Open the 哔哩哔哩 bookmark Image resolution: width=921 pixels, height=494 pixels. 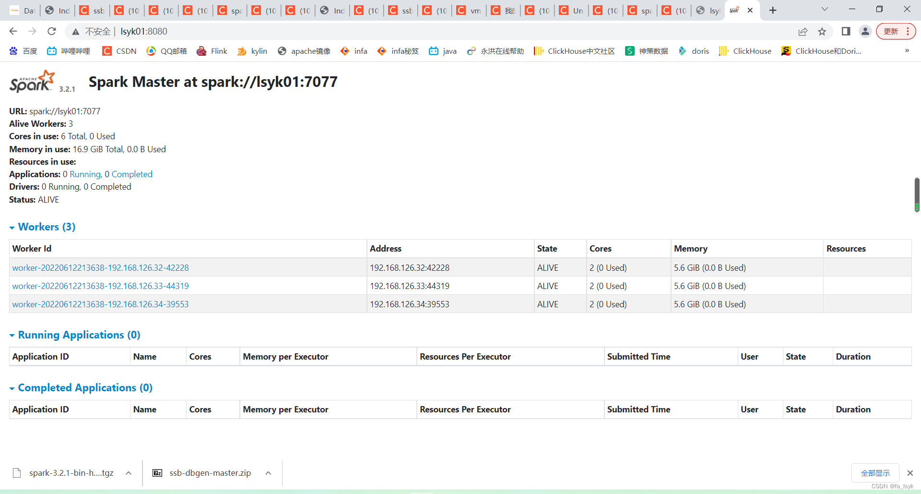pos(69,51)
